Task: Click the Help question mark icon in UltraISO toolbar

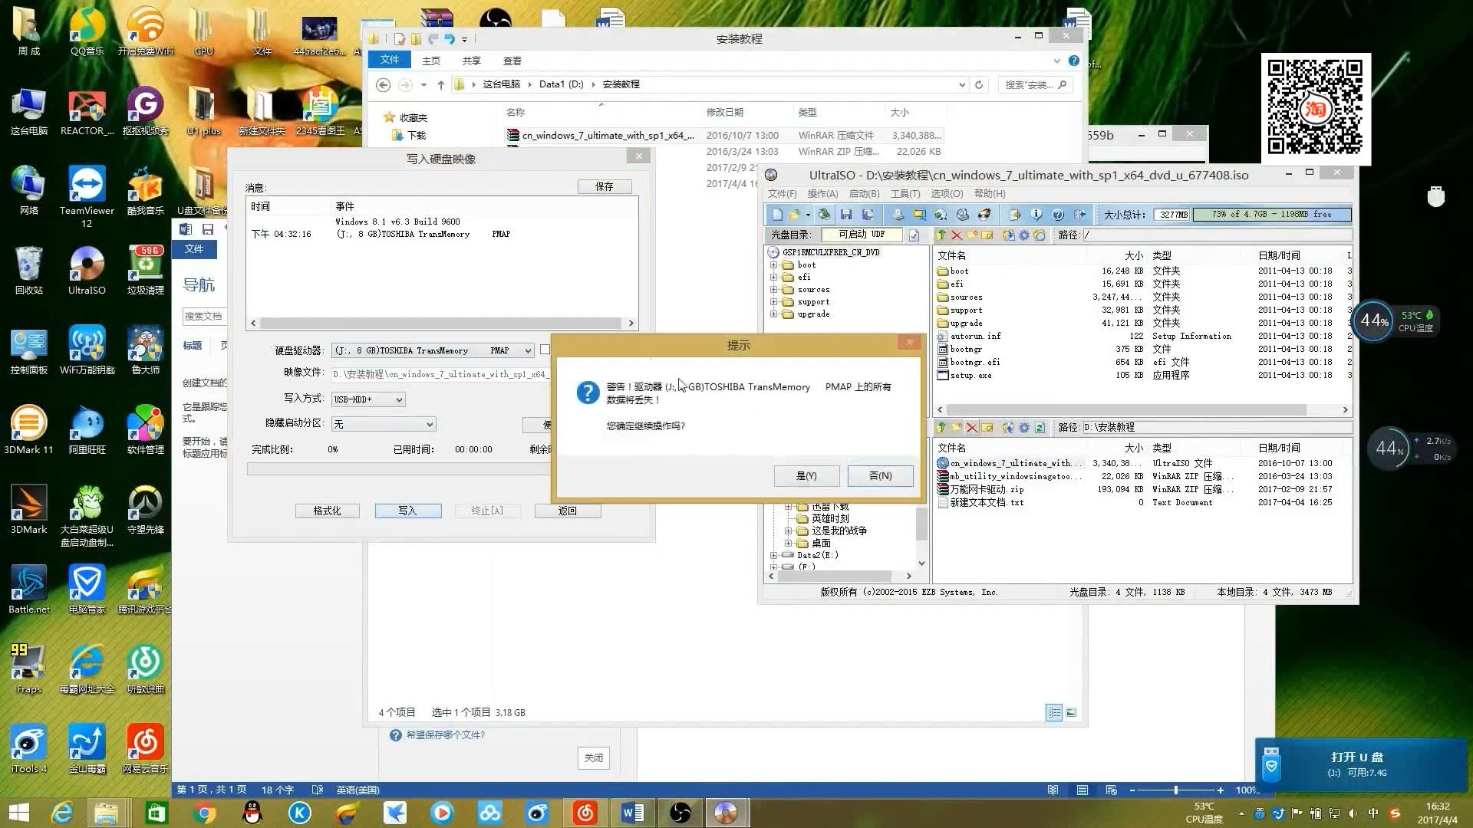Action: [1058, 215]
